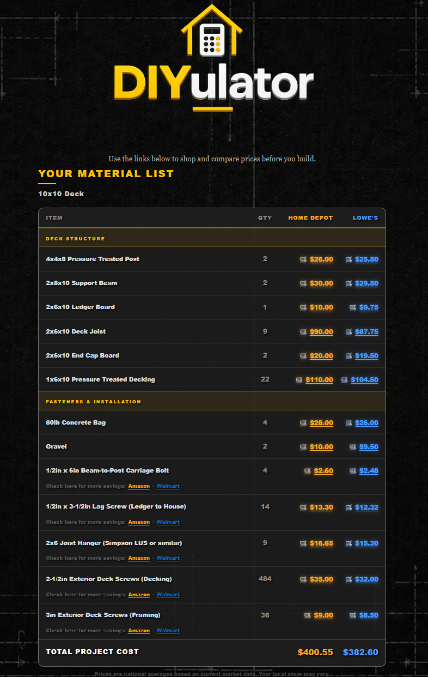Click the 10x10 Deck subtitle
The height and width of the screenshot is (677, 428).
tap(61, 194)
